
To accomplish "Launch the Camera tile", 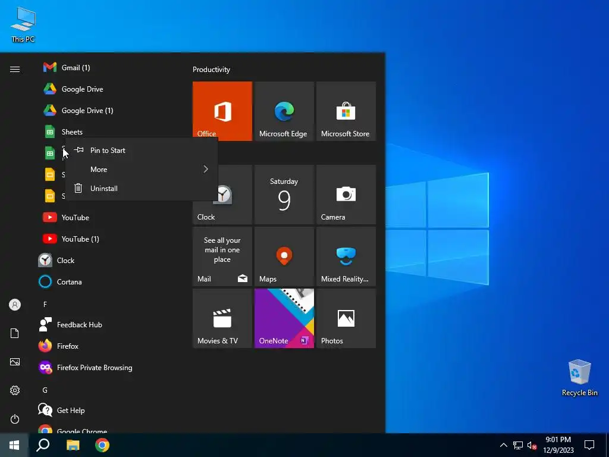I will (x=346, y=195).
